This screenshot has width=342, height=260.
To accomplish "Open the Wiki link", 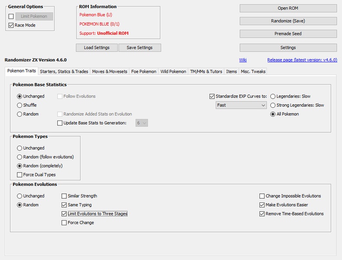I will (243, 60).
